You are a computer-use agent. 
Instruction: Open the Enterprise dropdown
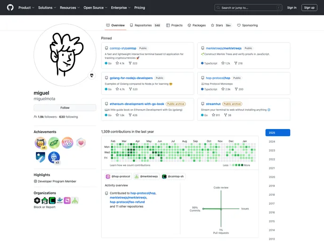click(121, 8)
